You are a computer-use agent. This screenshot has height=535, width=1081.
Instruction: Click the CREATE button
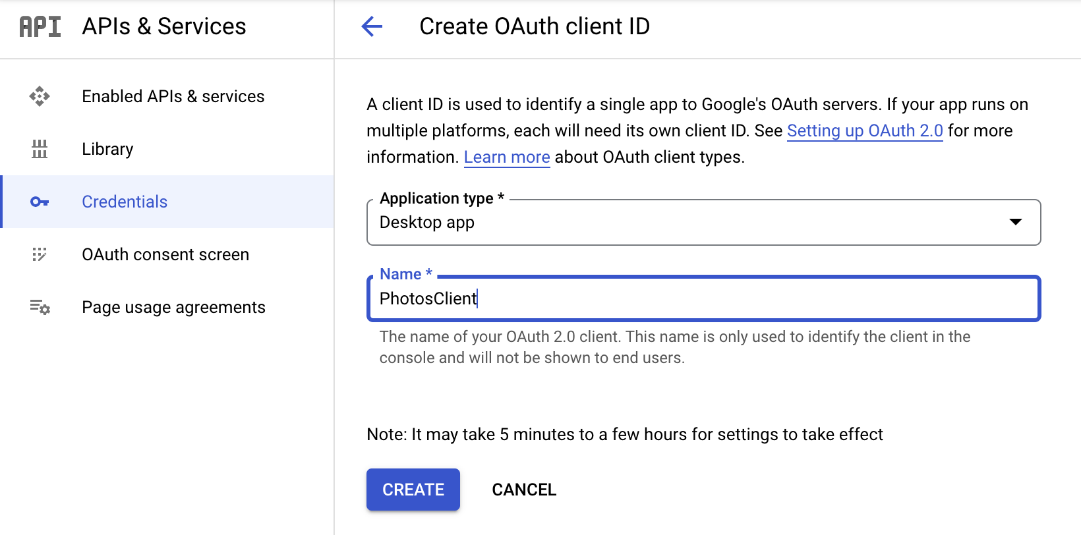pos(413,490)
